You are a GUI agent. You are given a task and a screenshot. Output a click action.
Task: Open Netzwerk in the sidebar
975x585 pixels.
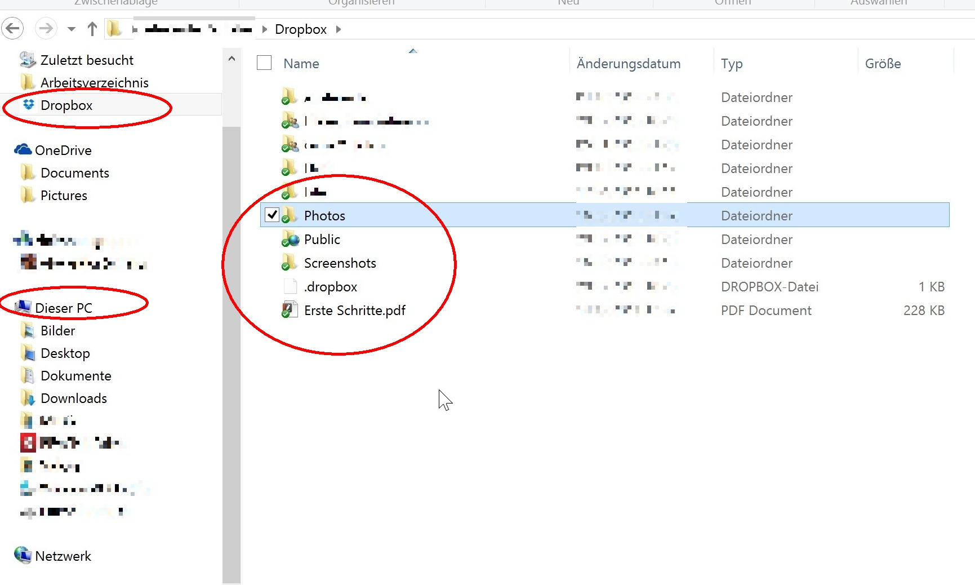(x=63, y=556)
